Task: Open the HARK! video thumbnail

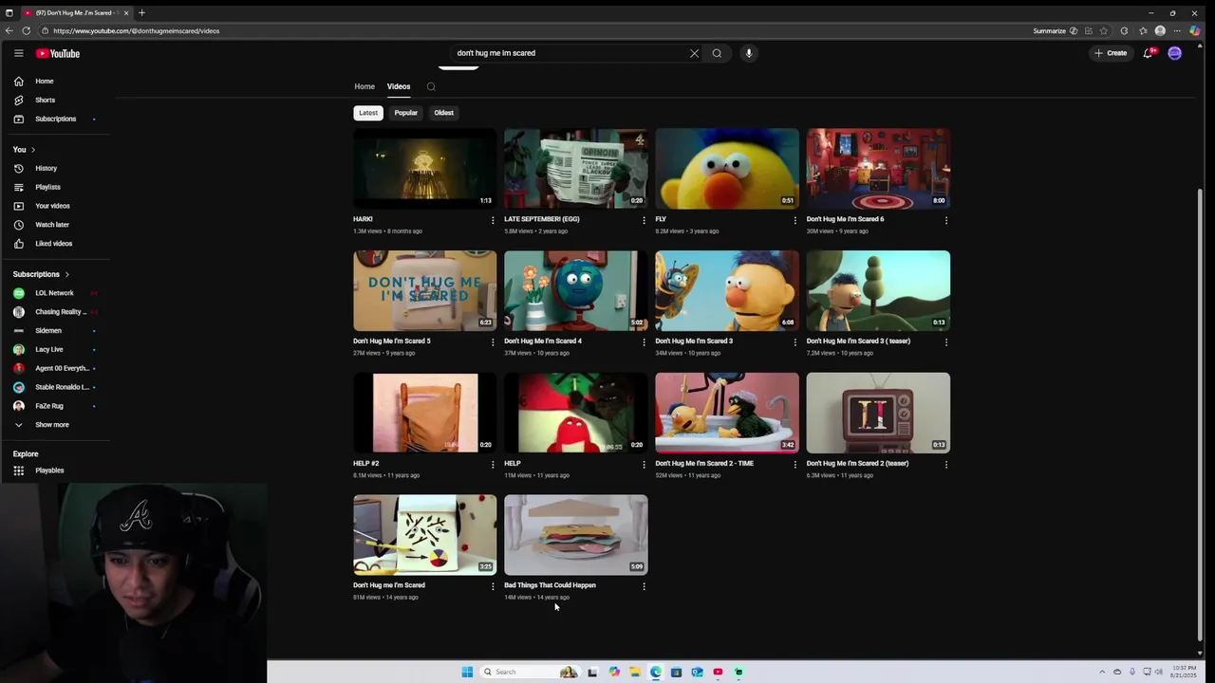Action: (424, 168)
